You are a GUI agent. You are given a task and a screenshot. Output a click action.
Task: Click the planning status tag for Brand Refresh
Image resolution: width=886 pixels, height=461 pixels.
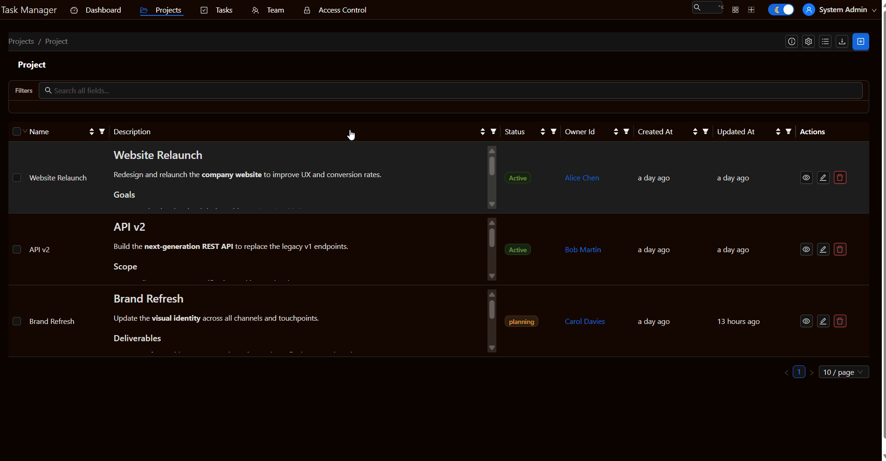click(x=521, y=322)
